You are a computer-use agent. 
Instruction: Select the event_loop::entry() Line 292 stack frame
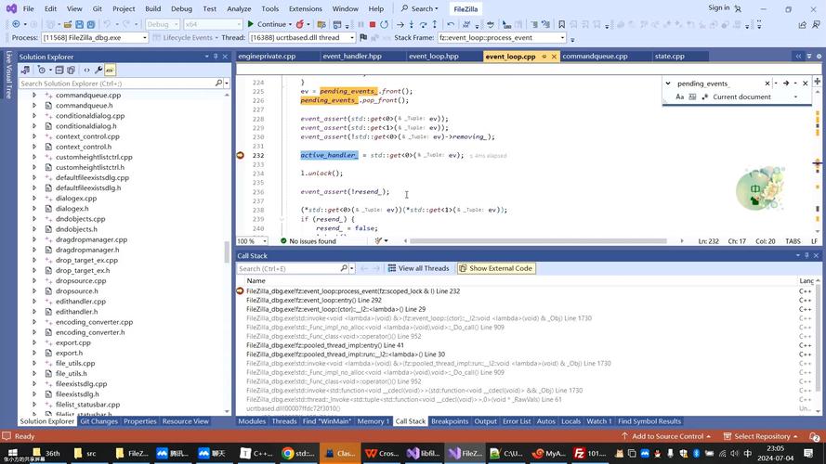[314, 300]
